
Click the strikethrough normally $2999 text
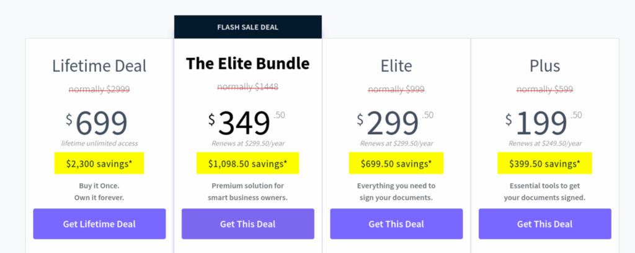[99, 89]
